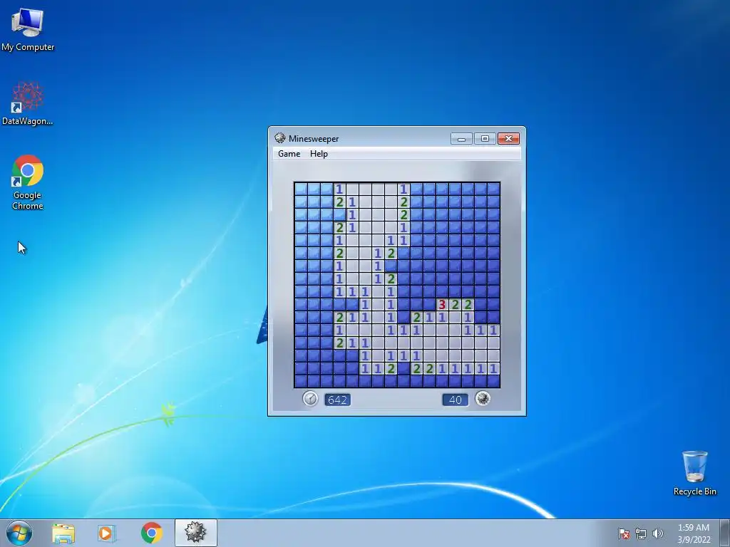Open the network icon in the system tray
This screenshot has height=547, width=730.
click(641, 533)
